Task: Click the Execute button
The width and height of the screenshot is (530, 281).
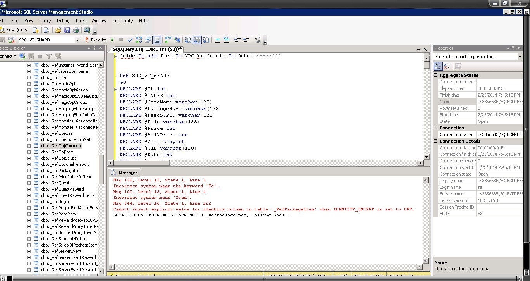Action: click(95, 40)
